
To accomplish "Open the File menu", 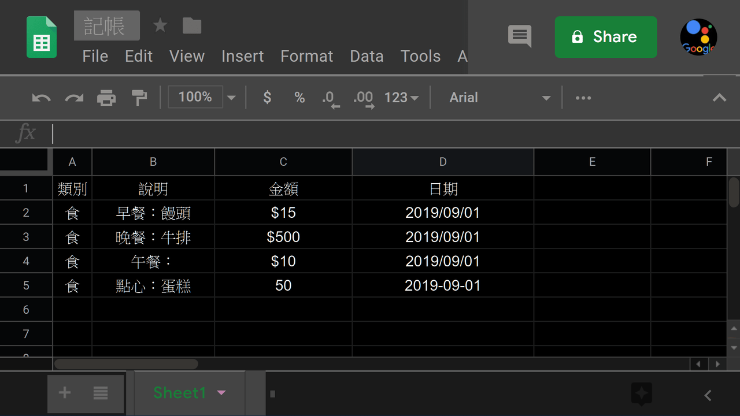I will point(95,56).
